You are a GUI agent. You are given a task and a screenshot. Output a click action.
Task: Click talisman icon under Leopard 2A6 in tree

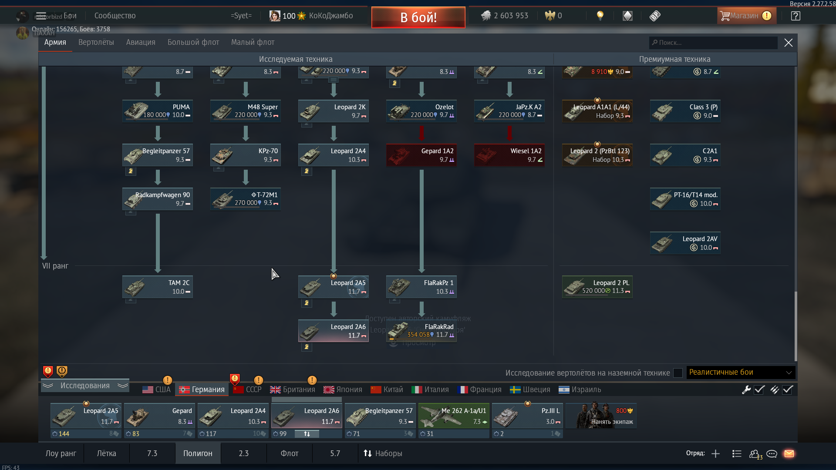coord(307,347)
